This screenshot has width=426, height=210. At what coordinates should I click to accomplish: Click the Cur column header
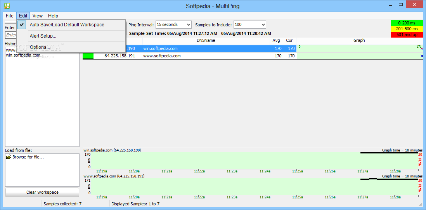click(289, 40)
